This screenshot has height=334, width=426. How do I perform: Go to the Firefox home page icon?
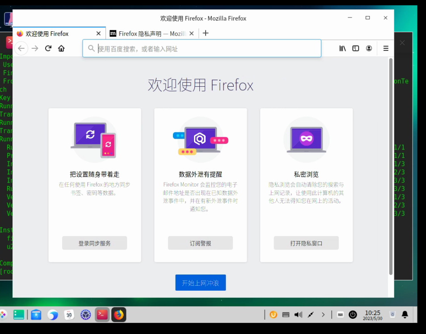pyautogui.click(x=61, y=48)
